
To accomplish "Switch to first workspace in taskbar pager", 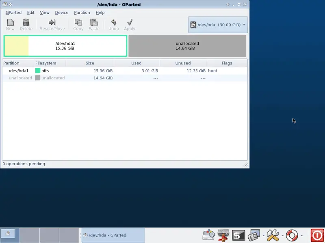I will [10, 235].
